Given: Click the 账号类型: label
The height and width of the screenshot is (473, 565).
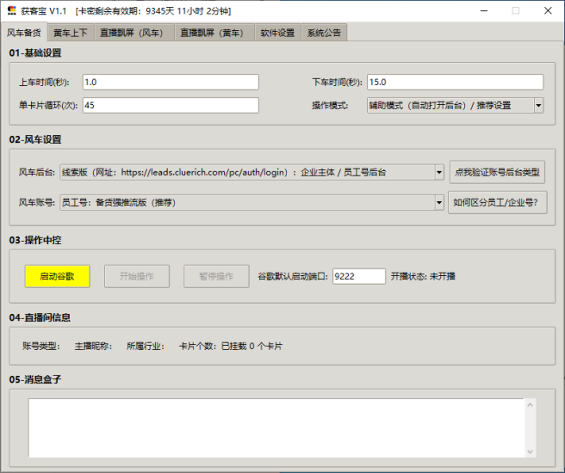Looking at the screenshot, I should (x=41, y=346).
